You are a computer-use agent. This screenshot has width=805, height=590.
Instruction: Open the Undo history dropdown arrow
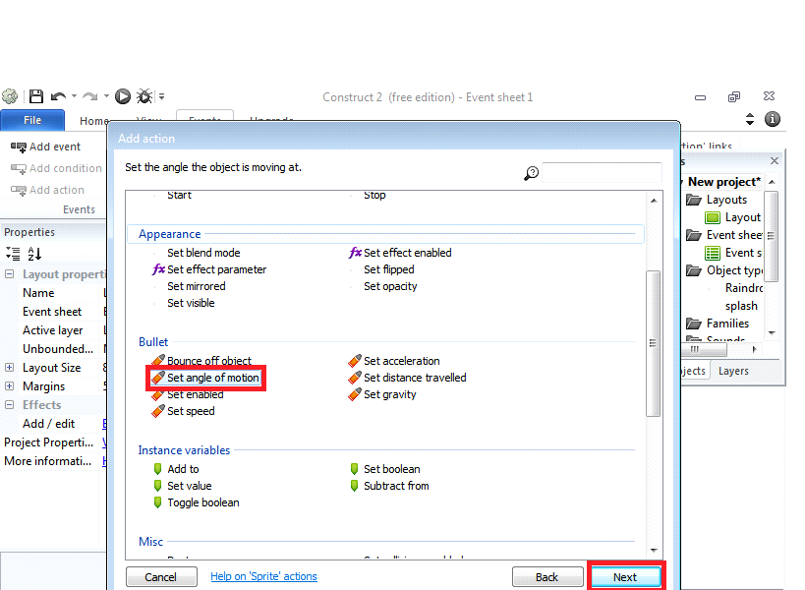coord(74,96)
